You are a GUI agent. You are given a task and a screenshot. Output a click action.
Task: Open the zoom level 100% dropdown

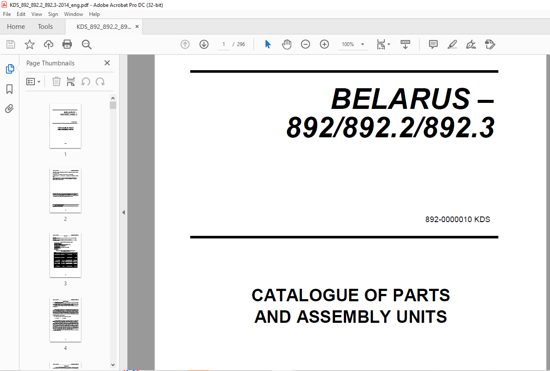[x=352, y=44]
